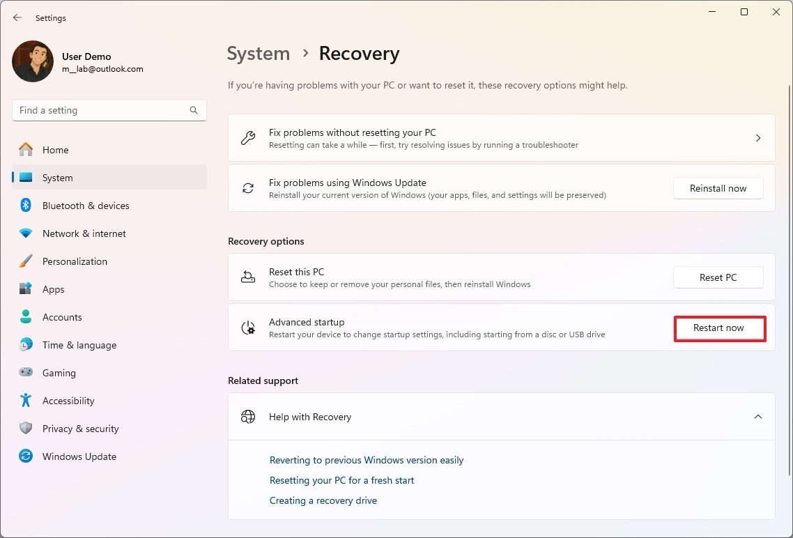Open Personalization settings

click(109, 261)
